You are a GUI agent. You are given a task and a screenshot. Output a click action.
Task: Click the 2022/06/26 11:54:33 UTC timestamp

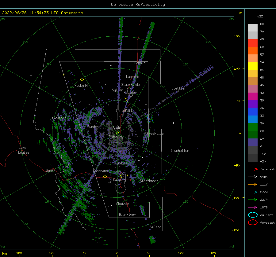tap(43, 13)
